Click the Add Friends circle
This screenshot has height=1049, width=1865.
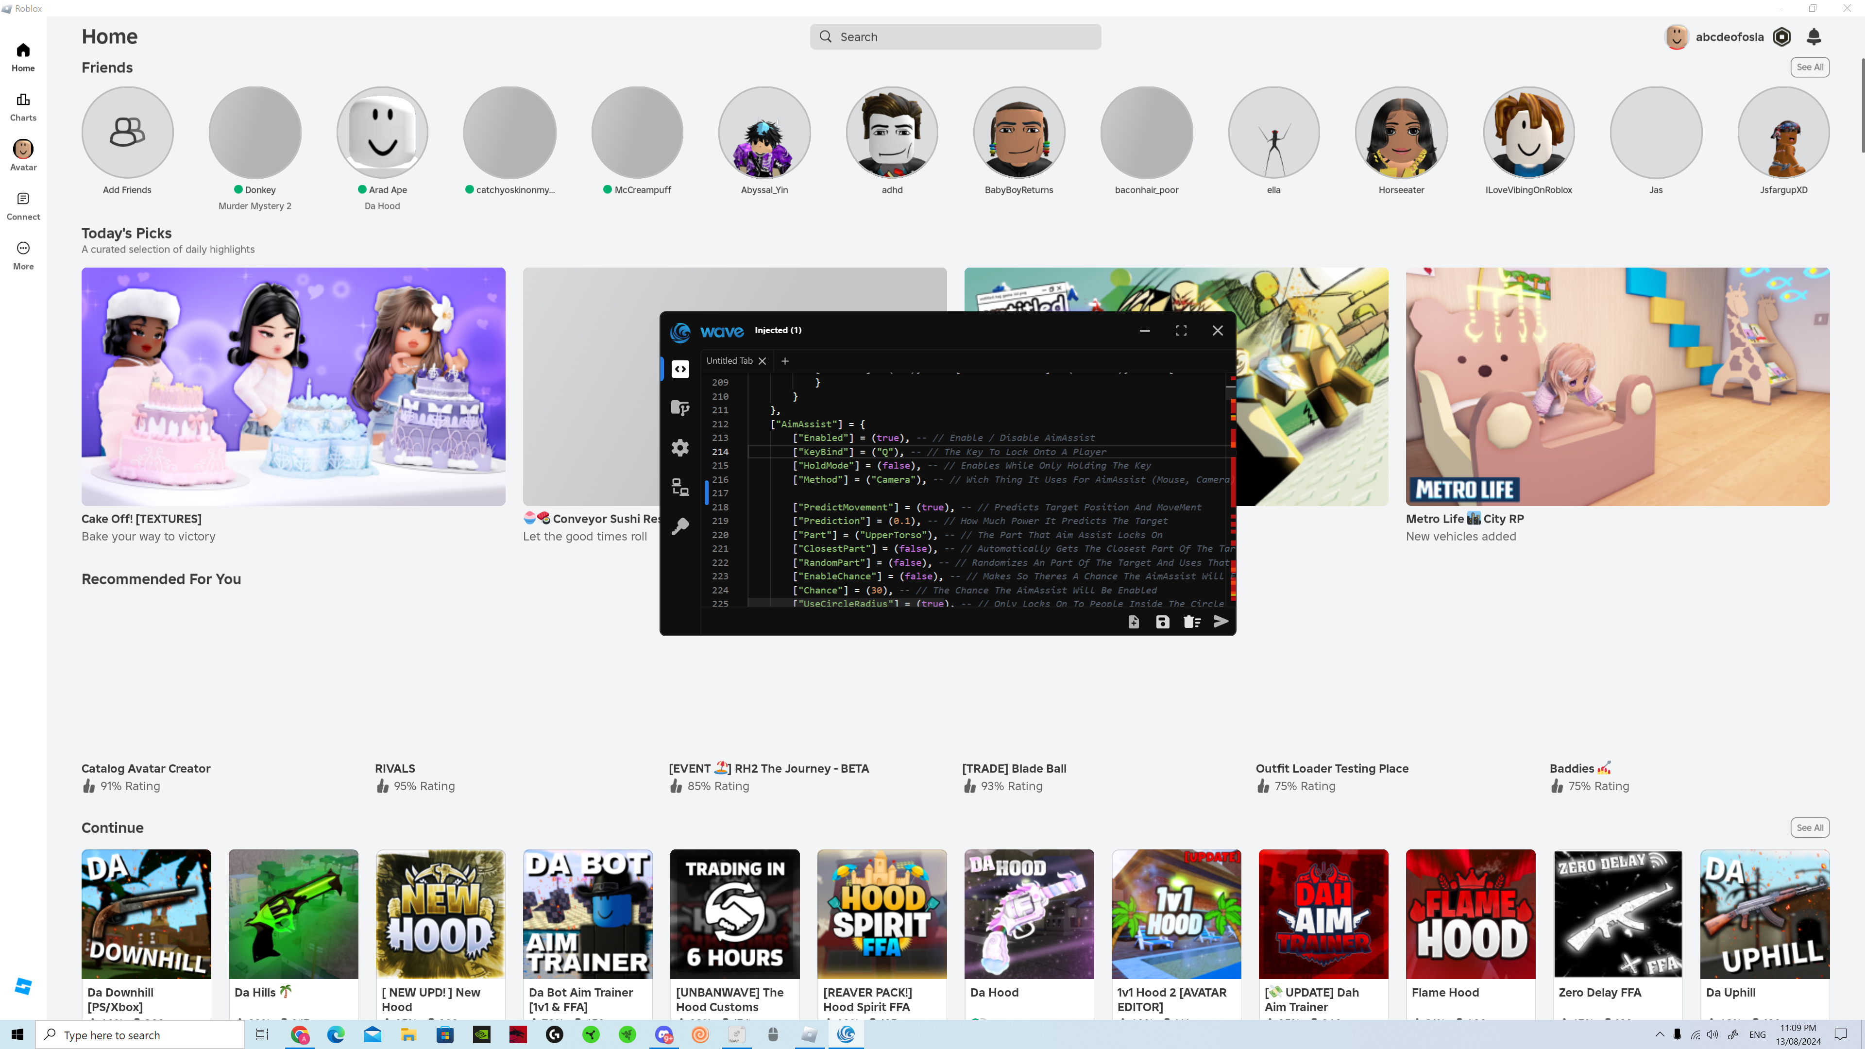click(127, 133)
